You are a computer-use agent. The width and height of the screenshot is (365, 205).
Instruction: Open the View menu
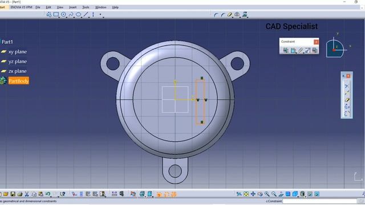coord(60,7)
